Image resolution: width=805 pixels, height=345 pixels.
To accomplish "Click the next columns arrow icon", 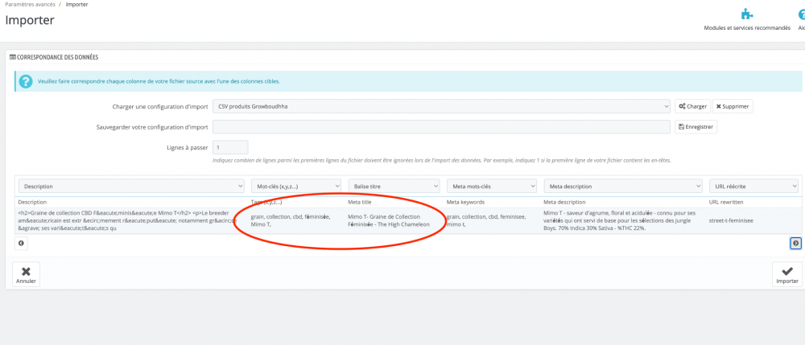I will point(795,243).
